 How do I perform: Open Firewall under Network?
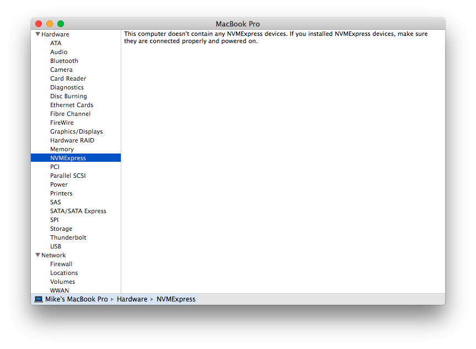[x=61, y=264]
